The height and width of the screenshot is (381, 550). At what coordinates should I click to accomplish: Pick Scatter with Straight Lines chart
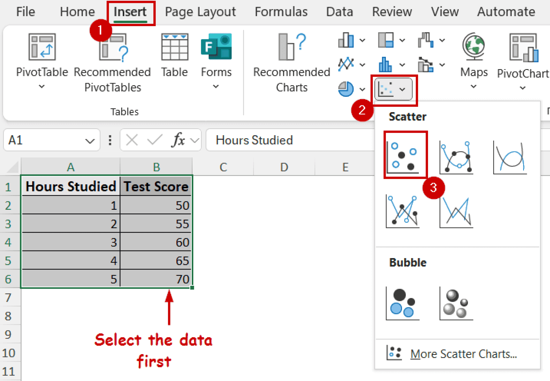pyautogui.click(x=456, y=212)
